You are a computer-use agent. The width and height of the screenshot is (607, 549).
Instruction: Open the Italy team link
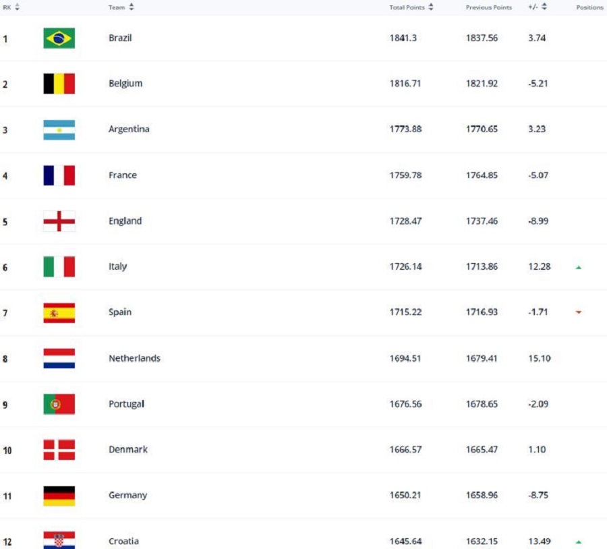(117, 267)
